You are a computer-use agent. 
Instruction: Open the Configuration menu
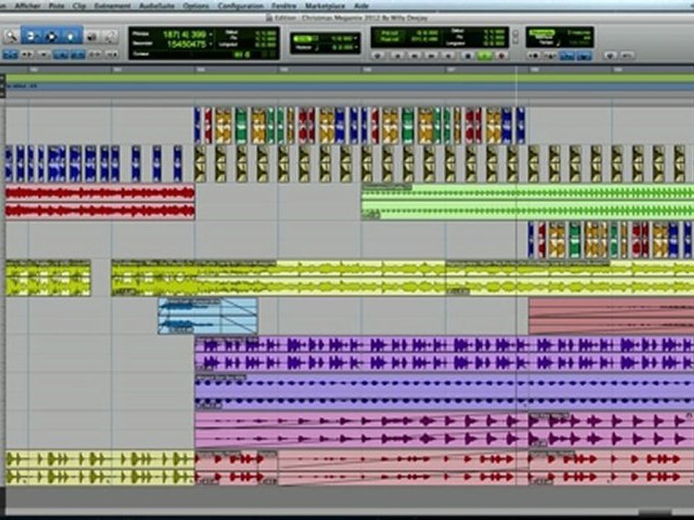coord(241,6)
